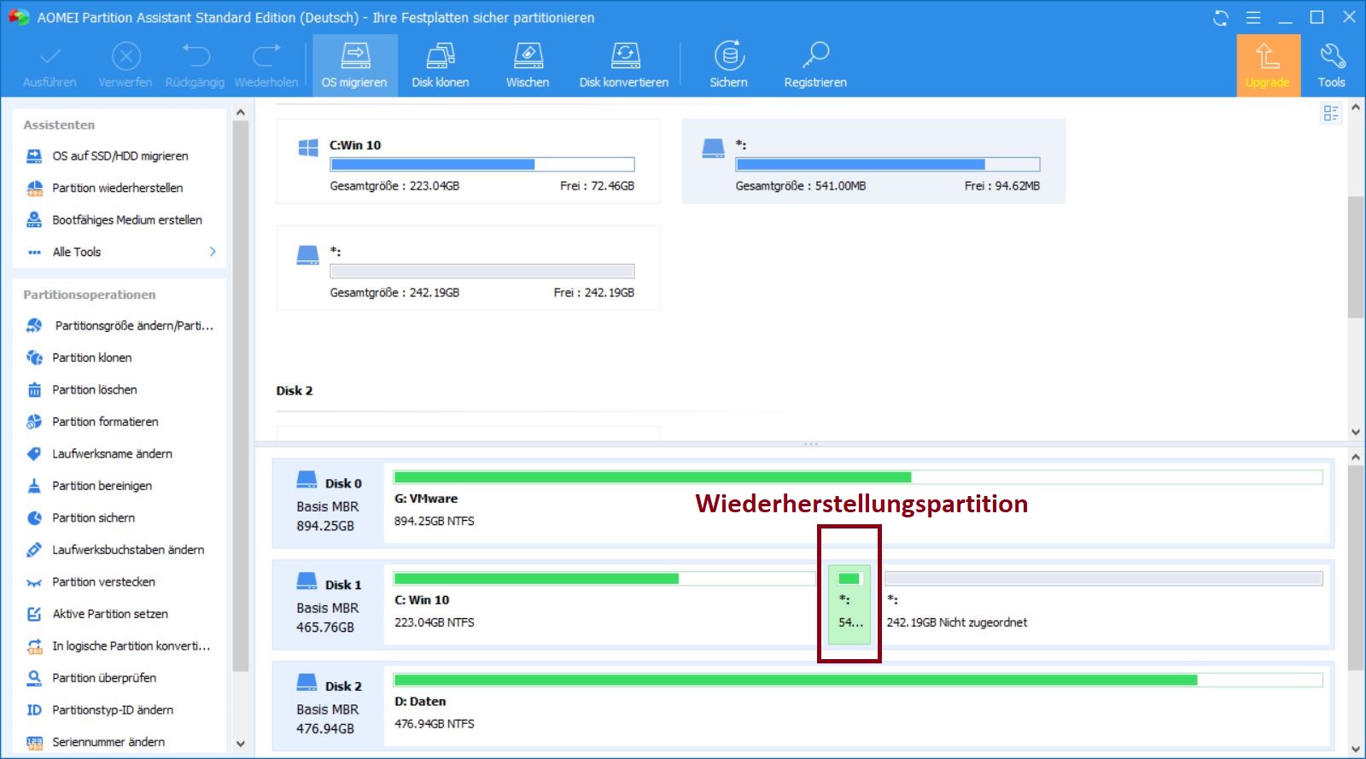Click the pane splitter handle dots

(811, 444)
